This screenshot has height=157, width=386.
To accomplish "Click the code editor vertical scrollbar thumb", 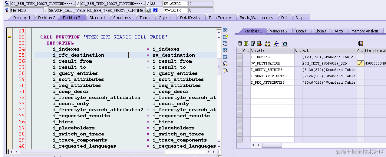I will click(x=219, y=66).
